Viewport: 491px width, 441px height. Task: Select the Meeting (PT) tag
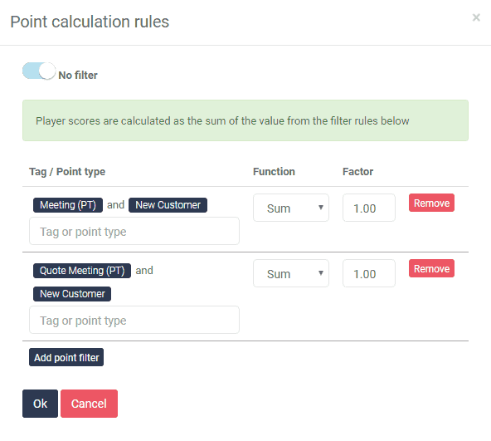(68, 205)
